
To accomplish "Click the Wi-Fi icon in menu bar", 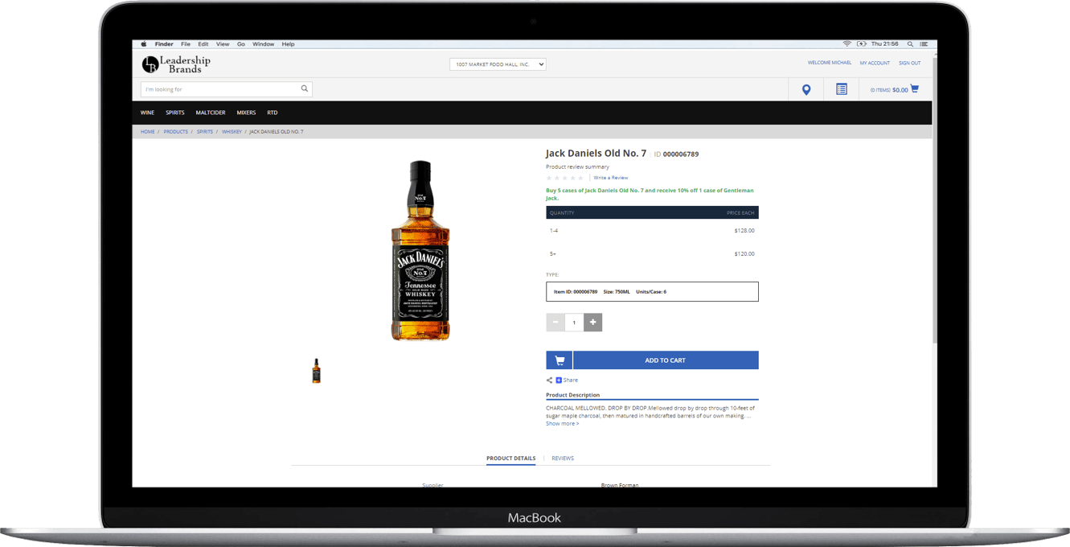I will 847,44.
